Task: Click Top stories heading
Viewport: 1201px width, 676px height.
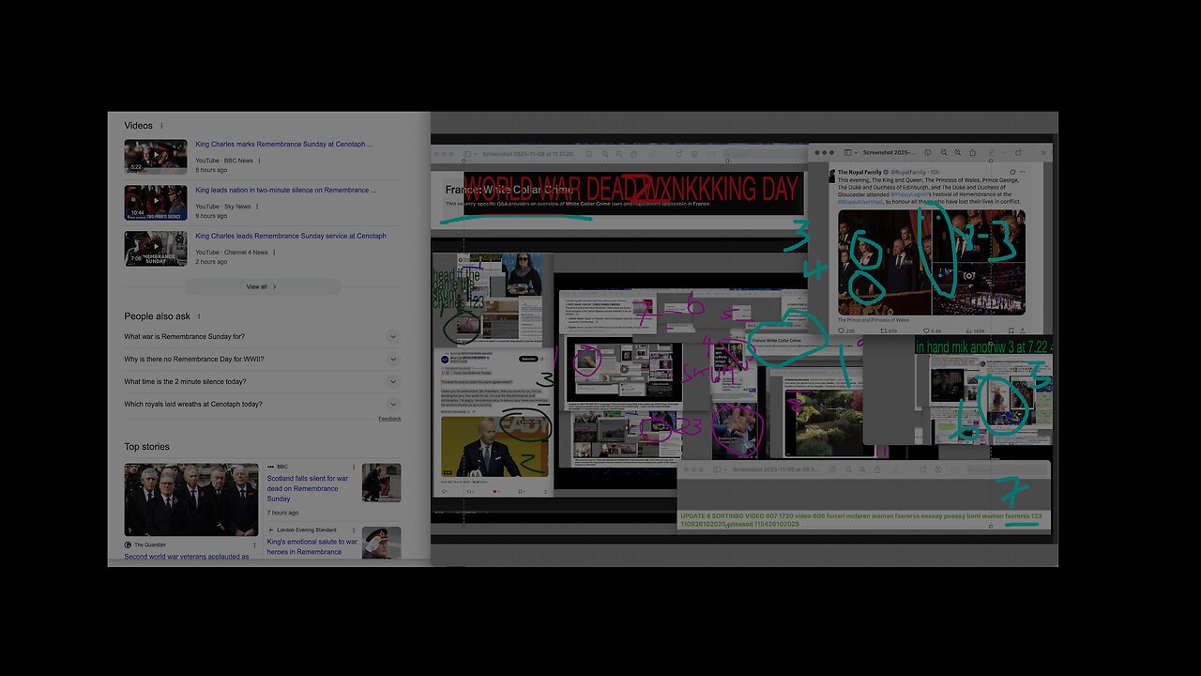Action: point(146,447)
